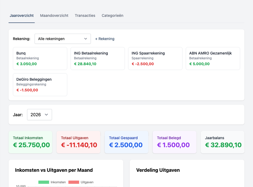The height and width of the screenshot is (187, 253).
Task: Select the Totaal Gespaard summary card
Action: (x=126, y=142)
